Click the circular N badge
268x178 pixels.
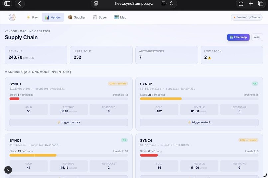tap(8, 170)
